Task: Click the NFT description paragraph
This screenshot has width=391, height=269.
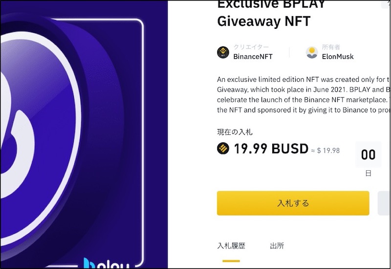Action: coord(304,95)
